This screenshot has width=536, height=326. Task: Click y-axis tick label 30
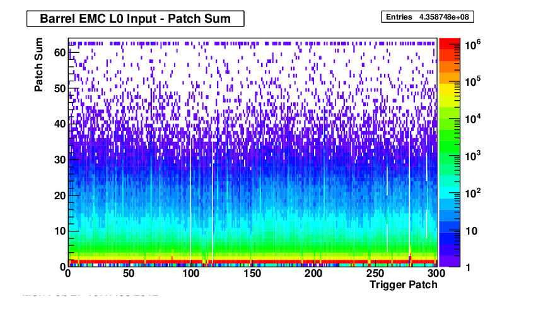coord(60,160)
